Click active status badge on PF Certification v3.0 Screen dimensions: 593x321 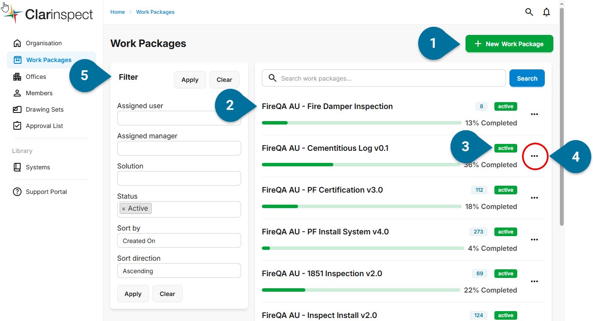(506, 190)
